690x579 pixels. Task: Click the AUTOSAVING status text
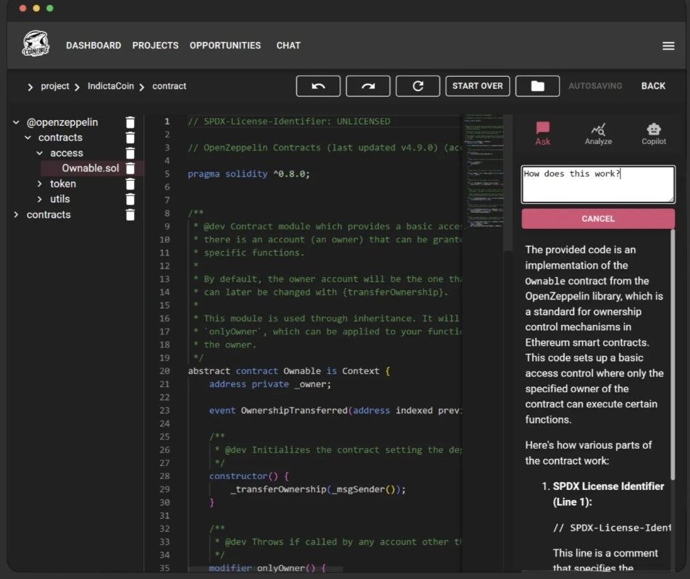click(595, 86)
